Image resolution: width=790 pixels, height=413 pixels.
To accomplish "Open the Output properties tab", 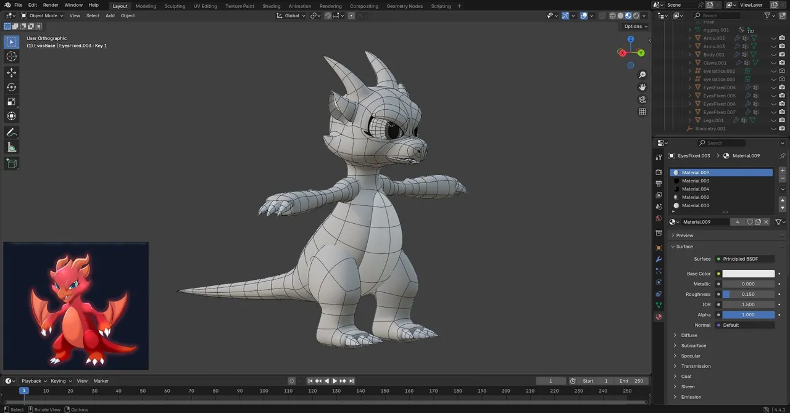I will (659, 184).
